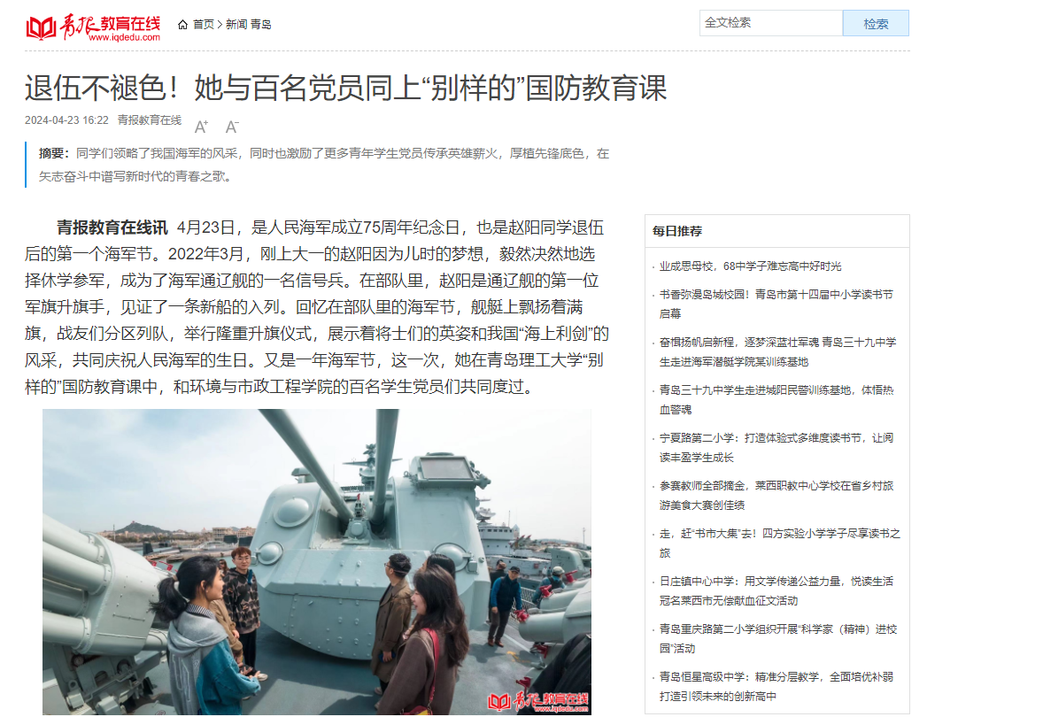1043x717 pixels.
Task: Open the 日庄镇中心中学 recommended article
Action: tap(776, 590)
